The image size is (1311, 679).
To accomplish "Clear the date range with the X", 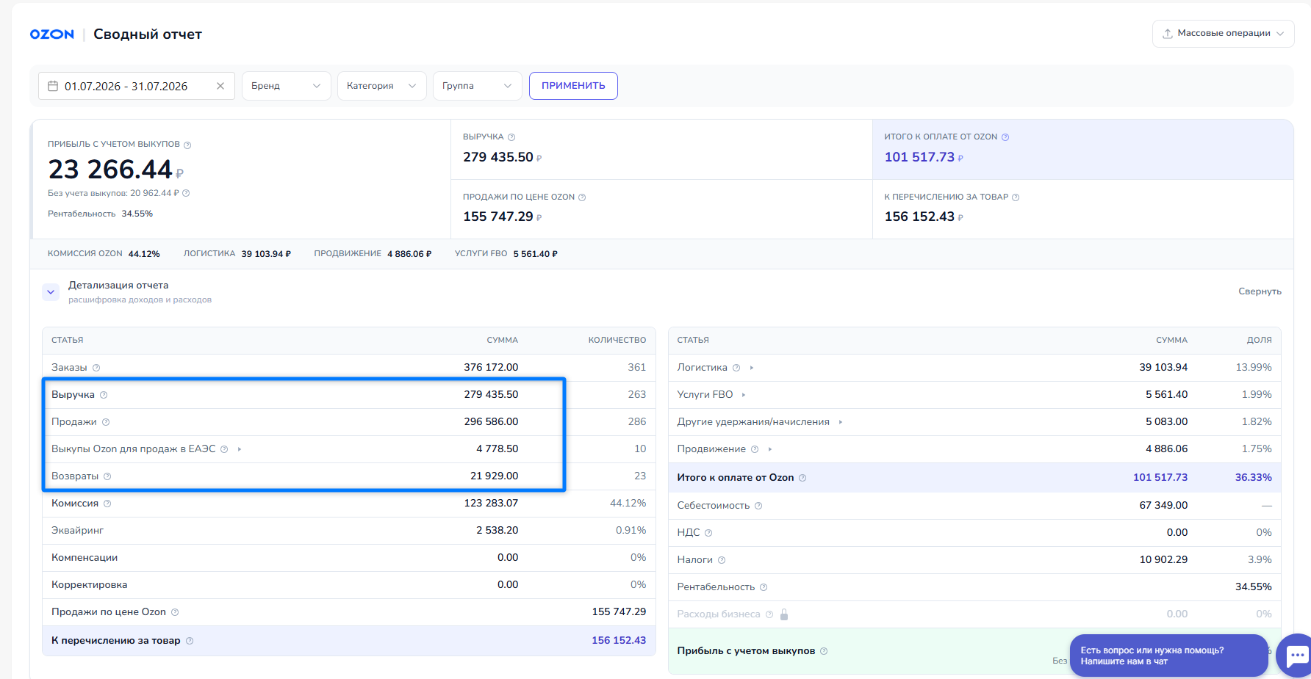I will click(220, 86).
